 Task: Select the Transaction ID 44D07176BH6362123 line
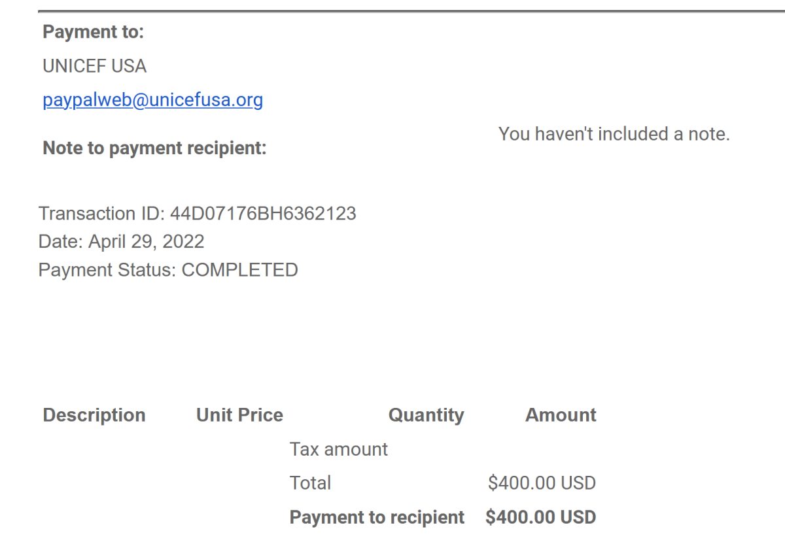198,214
